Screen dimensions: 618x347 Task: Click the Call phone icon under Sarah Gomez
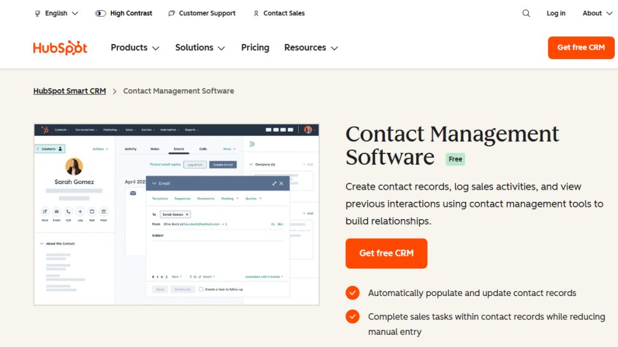pyautogui.click(x=68, y=212)
